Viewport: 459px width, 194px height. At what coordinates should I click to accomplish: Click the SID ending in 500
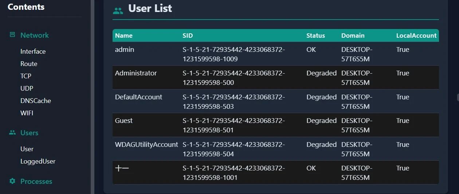(234, 78)
